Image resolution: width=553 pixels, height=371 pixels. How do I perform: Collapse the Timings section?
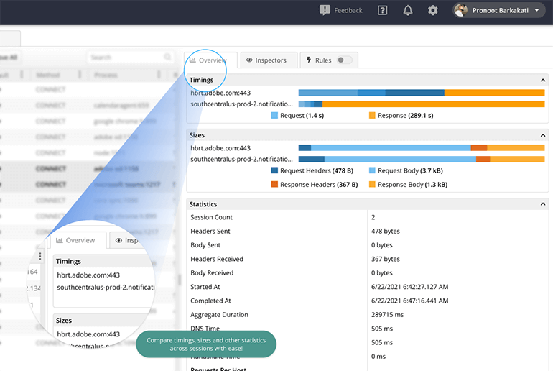543,80
